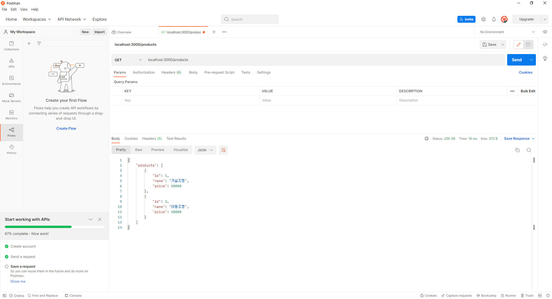Open the Send button dropdown arrow
The image size is (552, 299).
pos(531,60)
